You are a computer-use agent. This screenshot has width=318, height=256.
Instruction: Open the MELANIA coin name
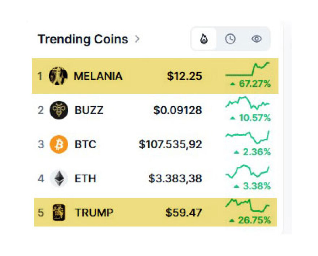(98, 76)
